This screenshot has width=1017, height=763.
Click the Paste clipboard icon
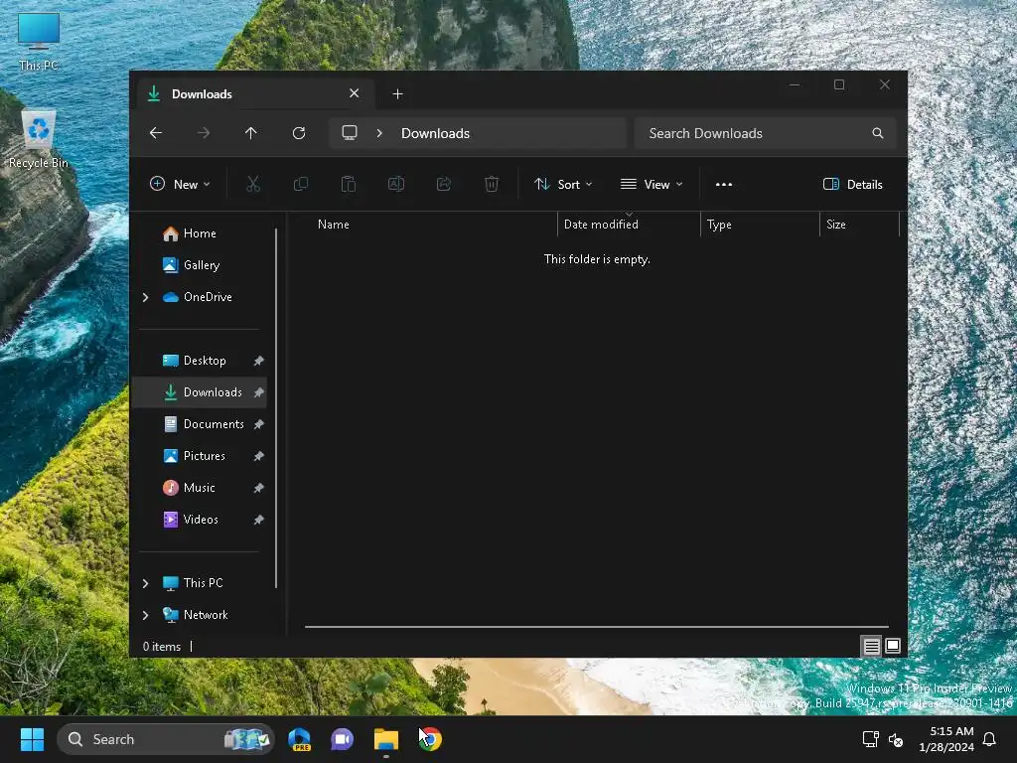(x=349, y=184)
